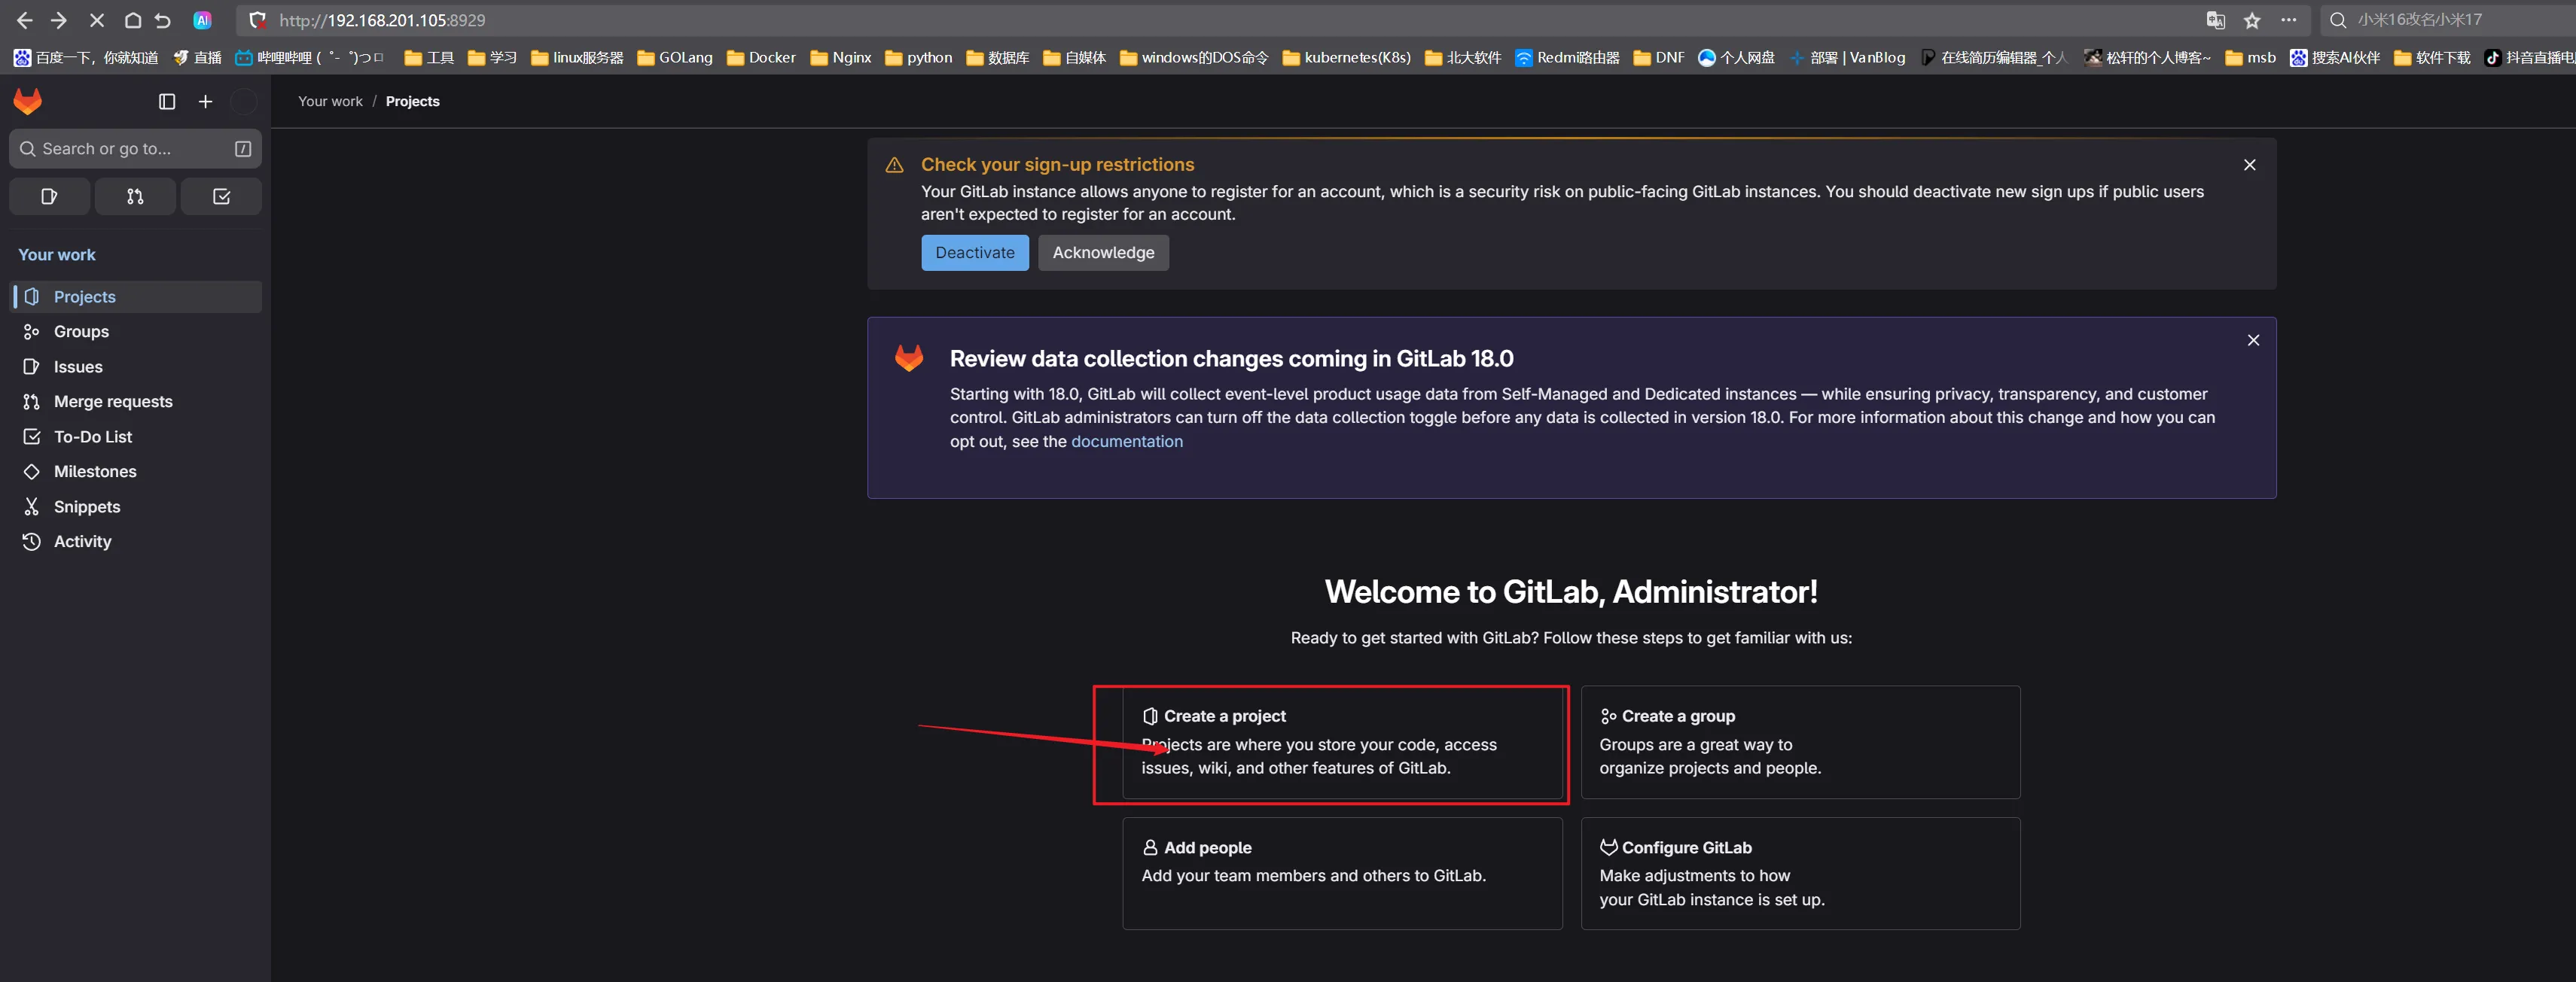Viewport: 2576px width, 982px height.
Task: Click the Your work breadcrumb link
Action: tap(330, 101)
